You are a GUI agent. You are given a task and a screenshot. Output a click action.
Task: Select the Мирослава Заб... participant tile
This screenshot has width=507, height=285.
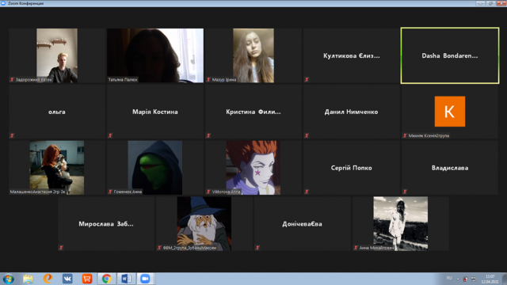pyautogui.click(x=106, y=223)
